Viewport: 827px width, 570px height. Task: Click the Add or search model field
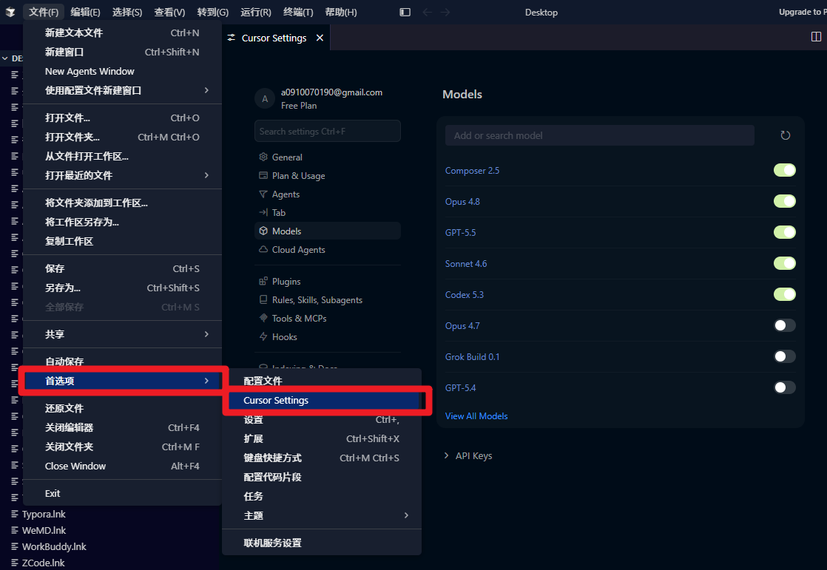coord(600,135)
